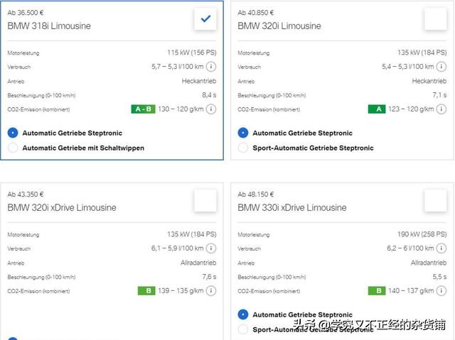Screen dimensions: 455x340
Task: Open CO2 emission info for BMW 318i Limousine
Action: click(x=211, y=109)
